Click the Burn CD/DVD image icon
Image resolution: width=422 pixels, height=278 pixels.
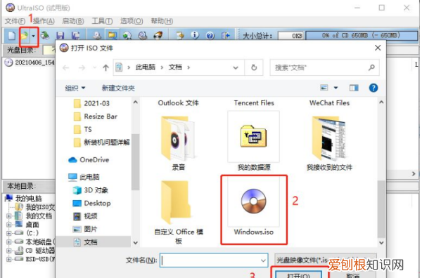tap(158, 35)
